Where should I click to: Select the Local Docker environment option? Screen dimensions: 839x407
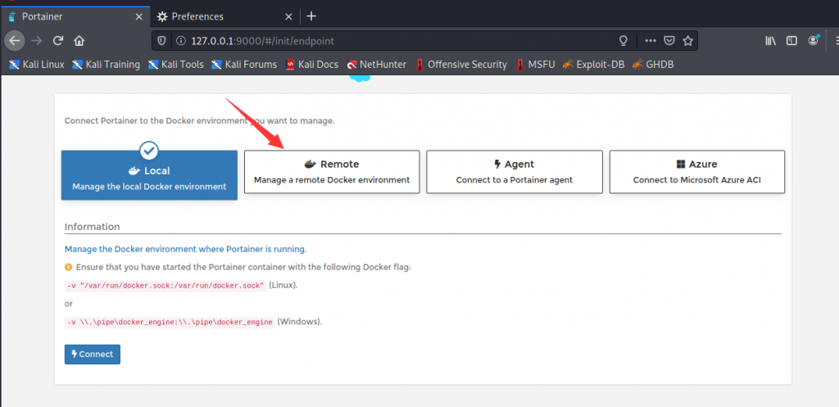click(x=149, y=175)
